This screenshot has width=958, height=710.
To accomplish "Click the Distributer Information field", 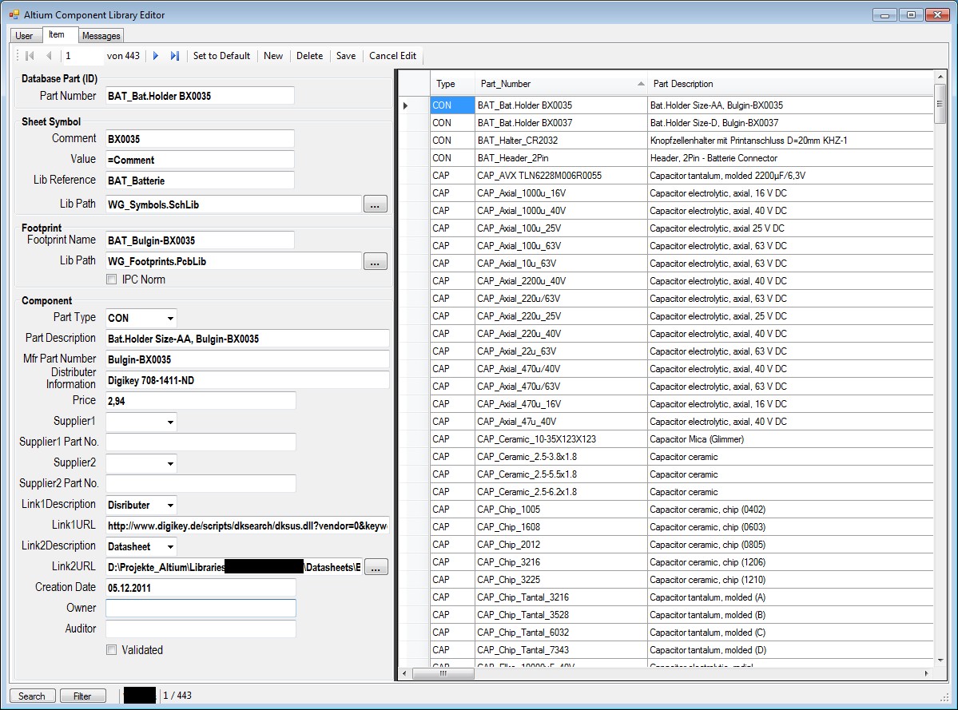I will pos(248,379).
